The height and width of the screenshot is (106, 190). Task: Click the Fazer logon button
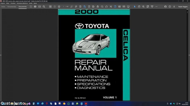(x=183, y=7)
